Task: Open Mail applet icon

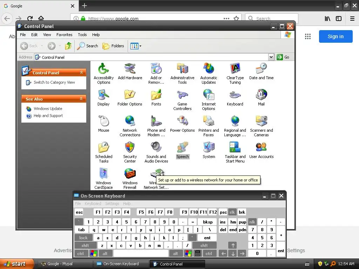Action: 261,97
